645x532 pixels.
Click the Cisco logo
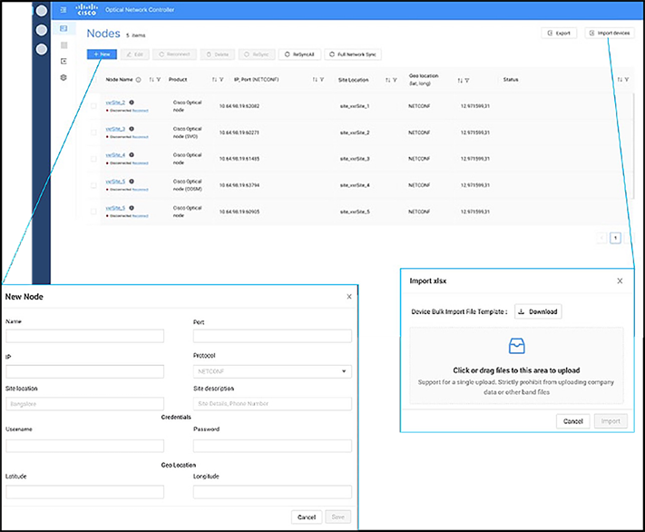87,9
